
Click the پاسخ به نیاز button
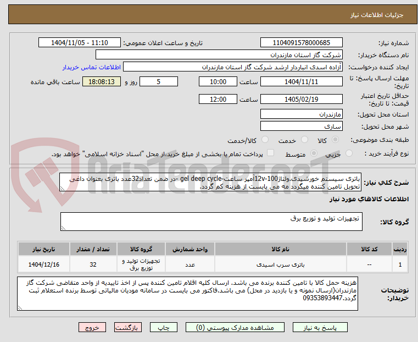tap(320, 328)
